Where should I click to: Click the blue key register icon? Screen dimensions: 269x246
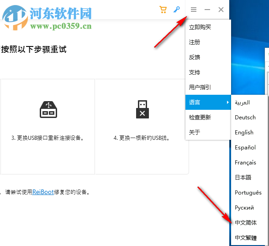(177, 10)
